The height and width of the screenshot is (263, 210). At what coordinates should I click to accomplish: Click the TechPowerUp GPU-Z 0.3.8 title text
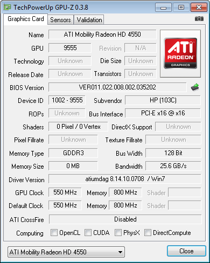pyautogui.click(x=51, y=8)
